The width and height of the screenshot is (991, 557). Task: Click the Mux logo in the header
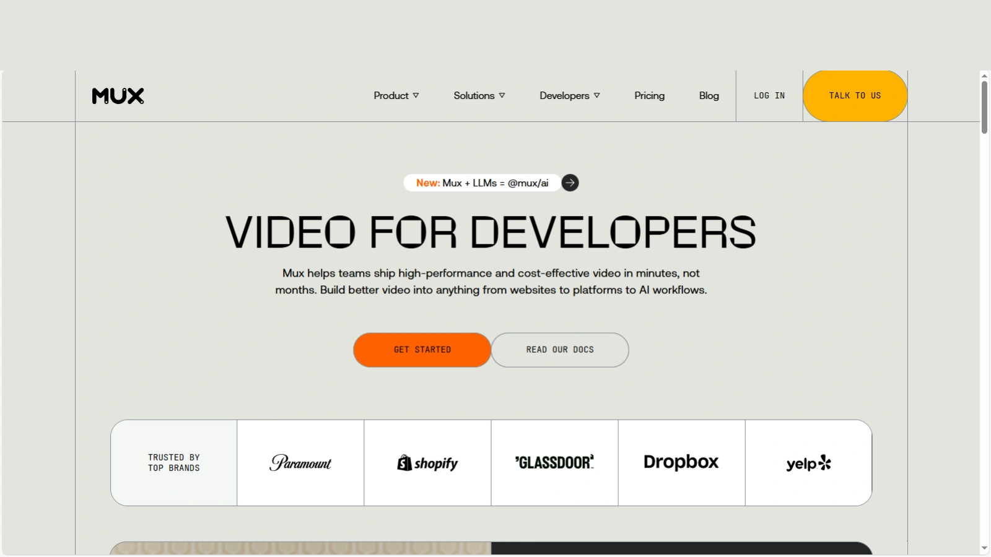click(x=118, y=96)
